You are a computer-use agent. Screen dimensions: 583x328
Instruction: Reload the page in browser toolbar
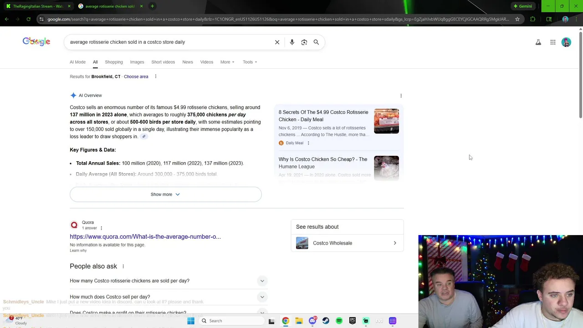[28, 19]
